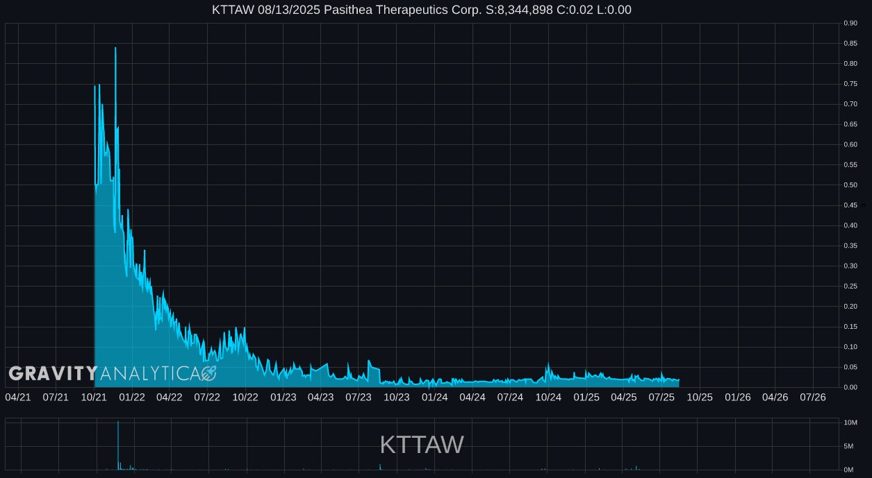
Task: Click the 07/25 date label
Action: point(661,397)
